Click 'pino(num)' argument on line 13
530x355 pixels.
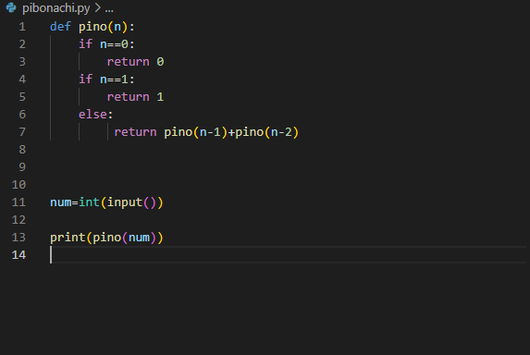(124, 238)
